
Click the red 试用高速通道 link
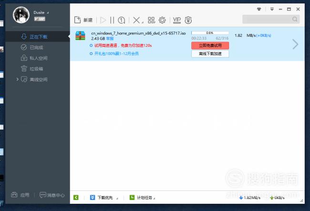pos(123,45)
